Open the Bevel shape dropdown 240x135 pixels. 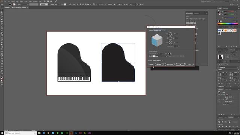[x=160, y=56]
